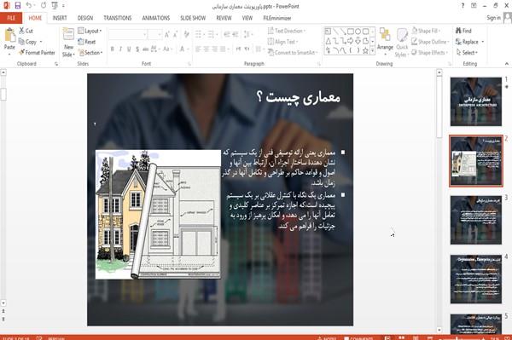Switch to the DESIGN tab
The image size is (512, 340).
click(x=85, y=18)
